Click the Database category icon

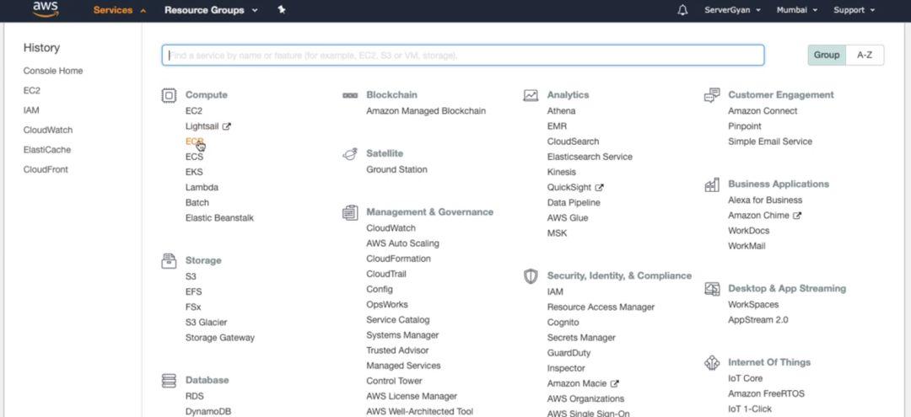(169, 381)
